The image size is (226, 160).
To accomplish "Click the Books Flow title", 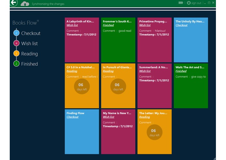I will point(26,23).
